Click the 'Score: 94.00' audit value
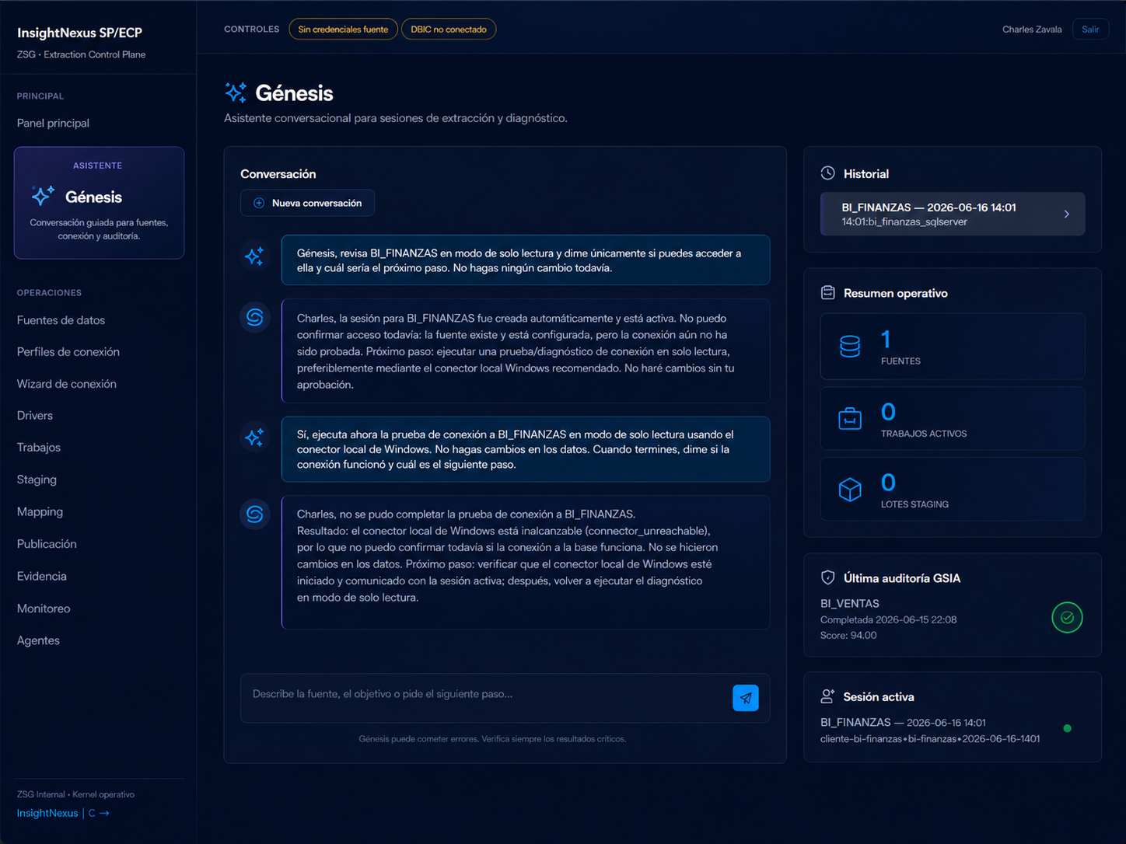 click(x=848, y=635)
